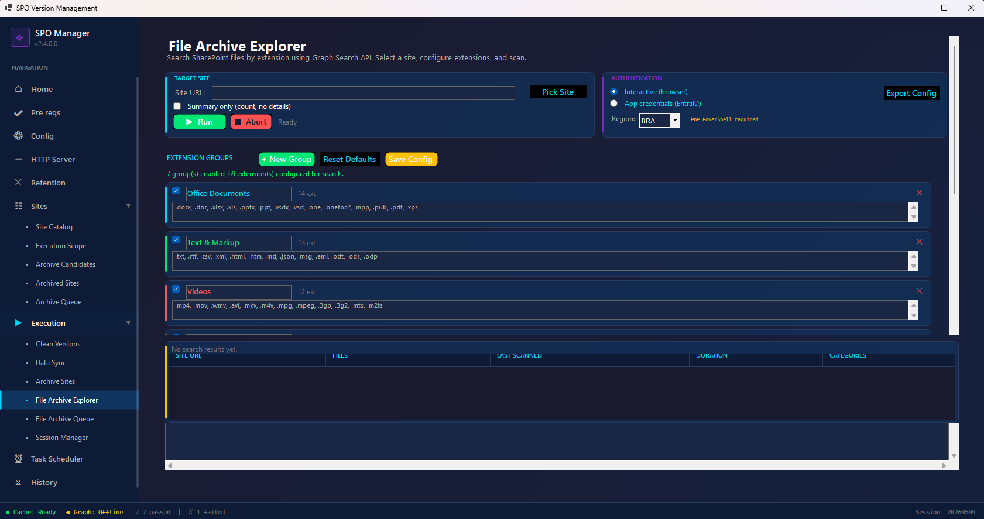The width and height of the screenshot is (984, 519).
Task: Remove the Text & Markup group via red X
Action: click(920, 242)
